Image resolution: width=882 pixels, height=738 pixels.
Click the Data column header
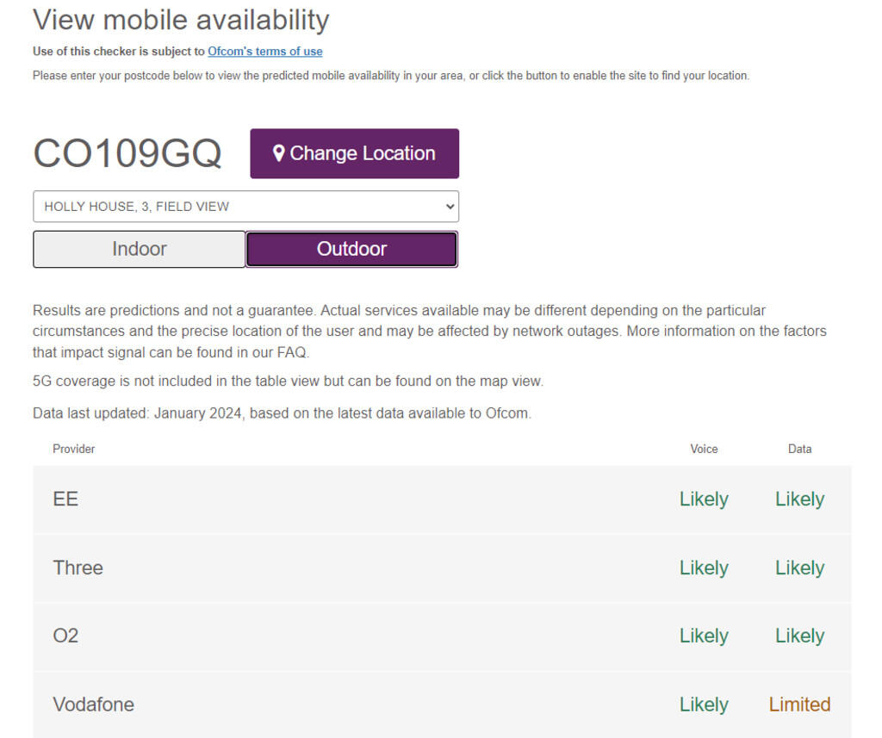[x=799, y=449]
